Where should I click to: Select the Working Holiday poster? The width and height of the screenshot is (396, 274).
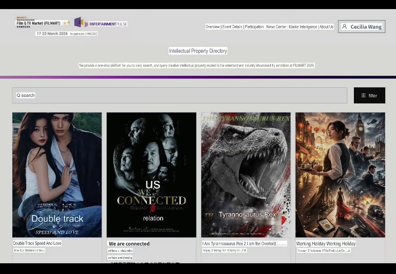coord(340,175)
